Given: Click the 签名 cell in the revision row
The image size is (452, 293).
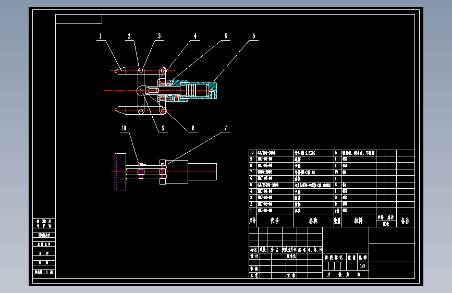Looking at the screenshot, I should (302, 250).
